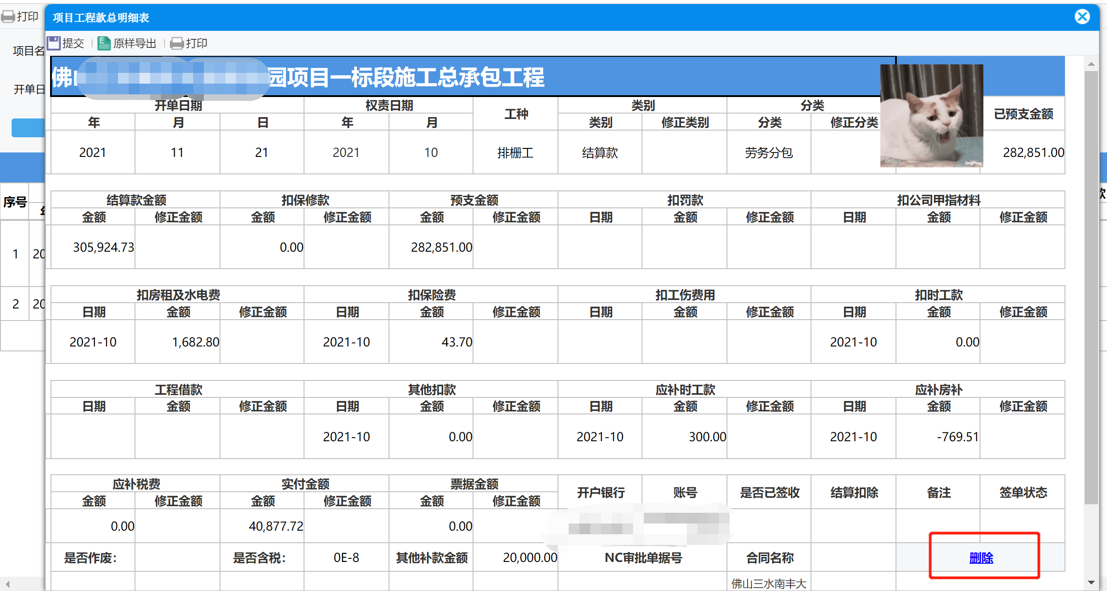Click 扣时工款 date cell 2021-10
Screen dimensions: 1107x591
pyautogui.click(x=853, y=342)
